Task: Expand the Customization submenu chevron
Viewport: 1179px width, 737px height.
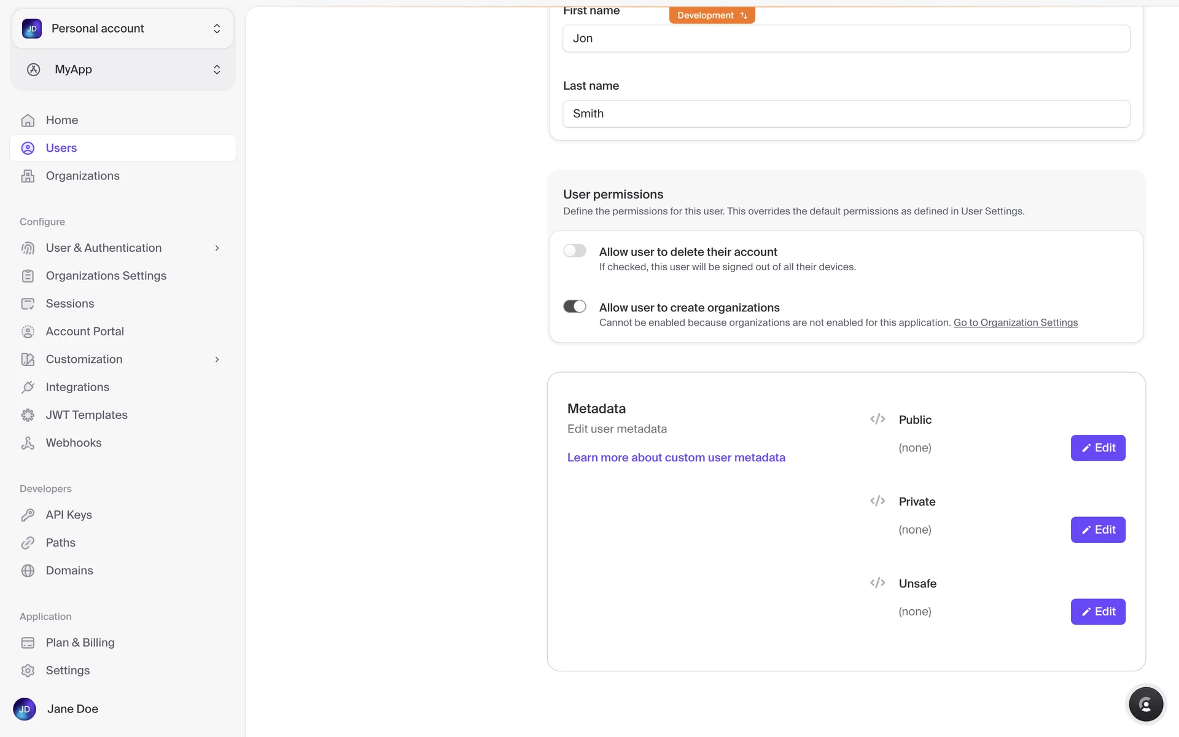Action: (217, 359)
